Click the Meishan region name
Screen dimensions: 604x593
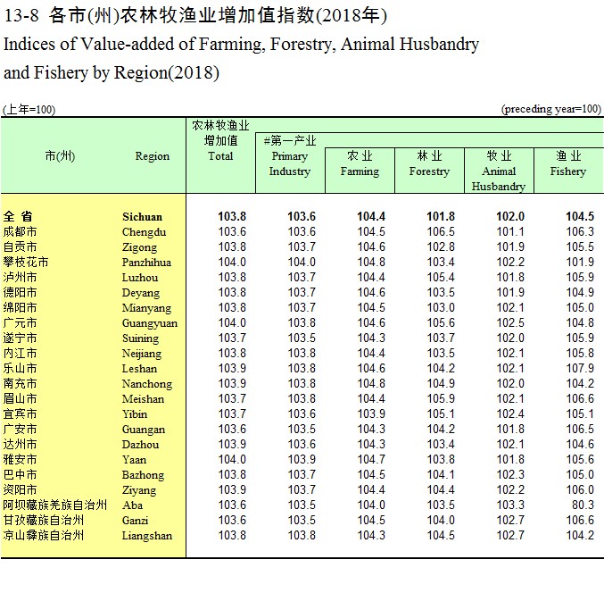[x=143, y=399]
